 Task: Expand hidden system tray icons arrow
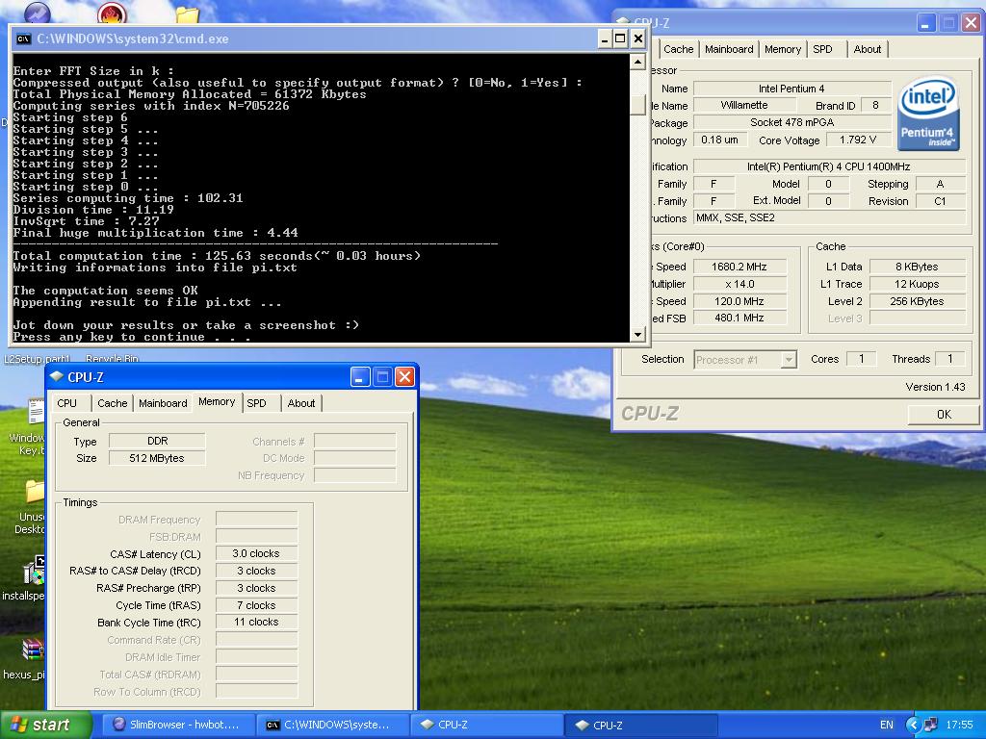pyautogui.click(x=913, y=725)
